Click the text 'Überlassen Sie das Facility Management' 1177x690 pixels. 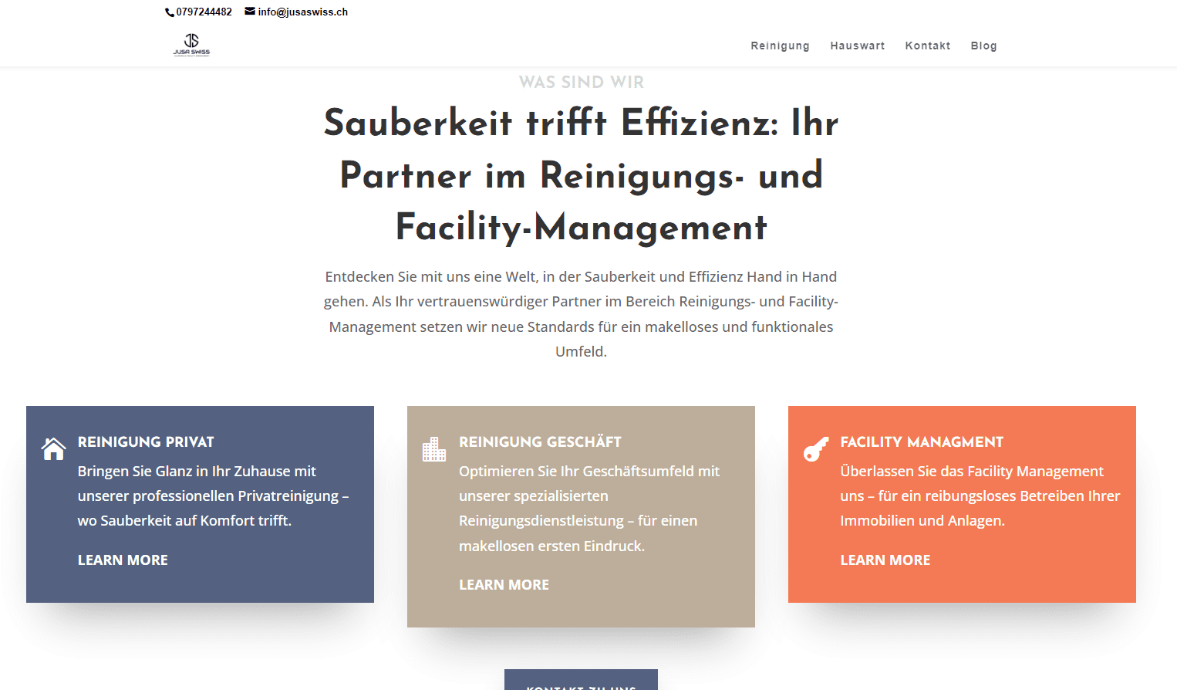972,472
